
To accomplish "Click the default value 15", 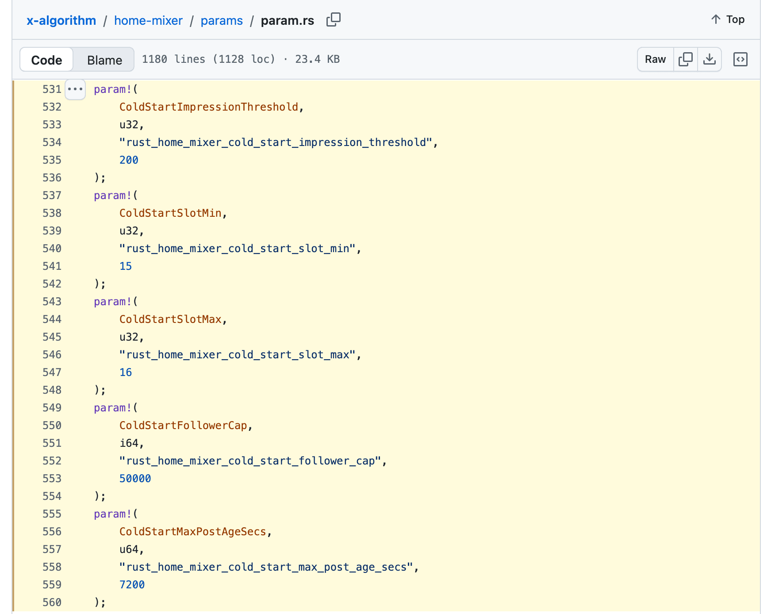I will tap(126, 266).
